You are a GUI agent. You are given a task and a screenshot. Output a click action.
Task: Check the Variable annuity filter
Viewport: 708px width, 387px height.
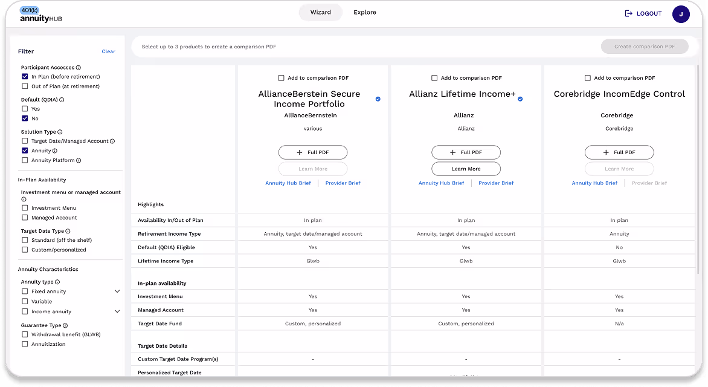click(x=25, y=301)
